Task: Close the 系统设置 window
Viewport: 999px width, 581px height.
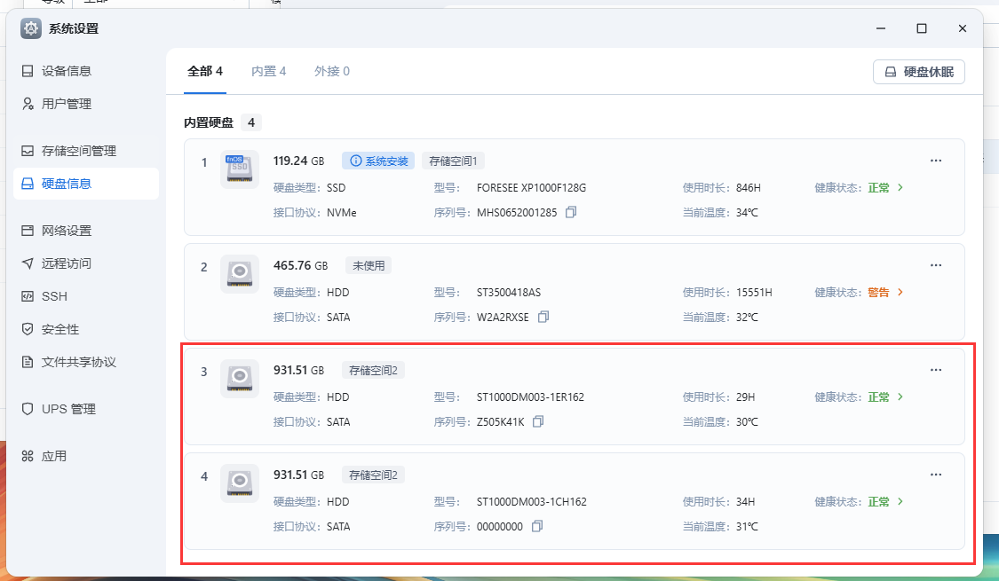Action: (x=962, y=28)
